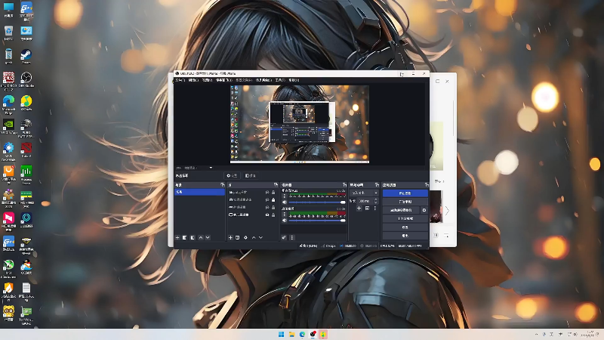604x340 pixels.
Task: Open the mixer footer three-dot menu
Action: coord(291,238)
